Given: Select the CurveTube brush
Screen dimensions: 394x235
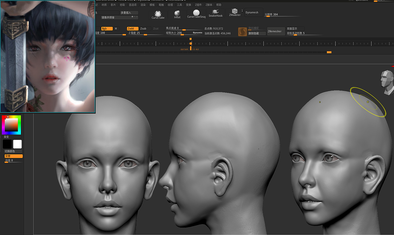Looking at the screenshot, I should click(158, 14).
